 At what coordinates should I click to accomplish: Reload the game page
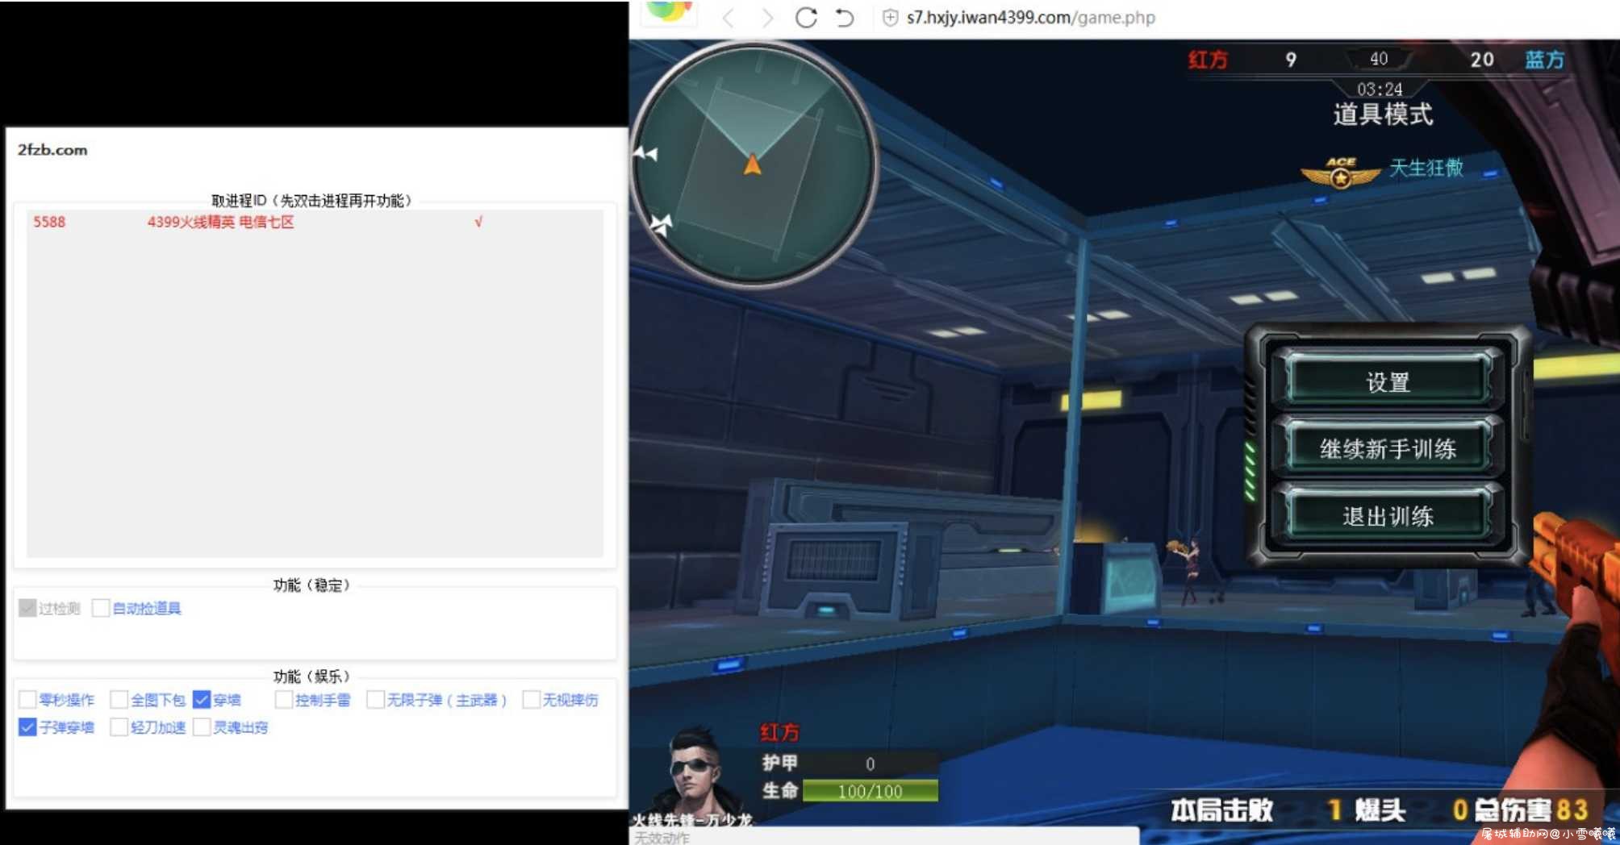point(806,17)
